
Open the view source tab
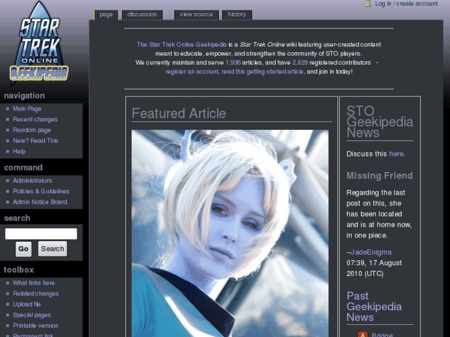pyautogui.click(x=196, y=15)
